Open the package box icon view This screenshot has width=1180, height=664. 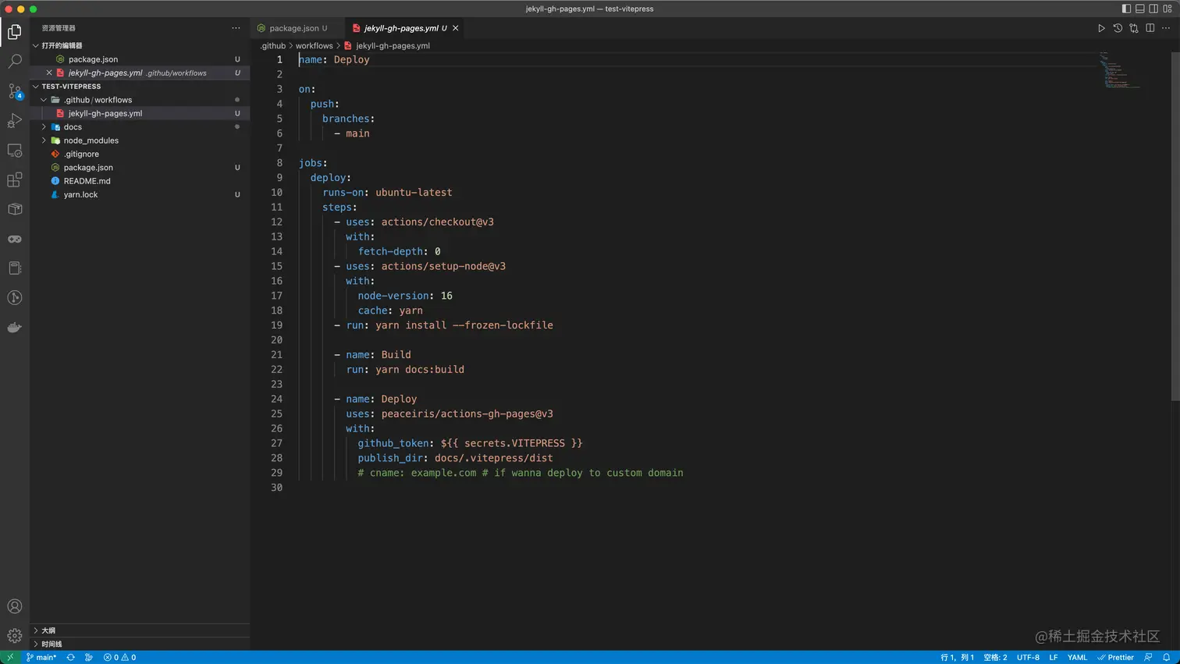[x=14, y=209]
